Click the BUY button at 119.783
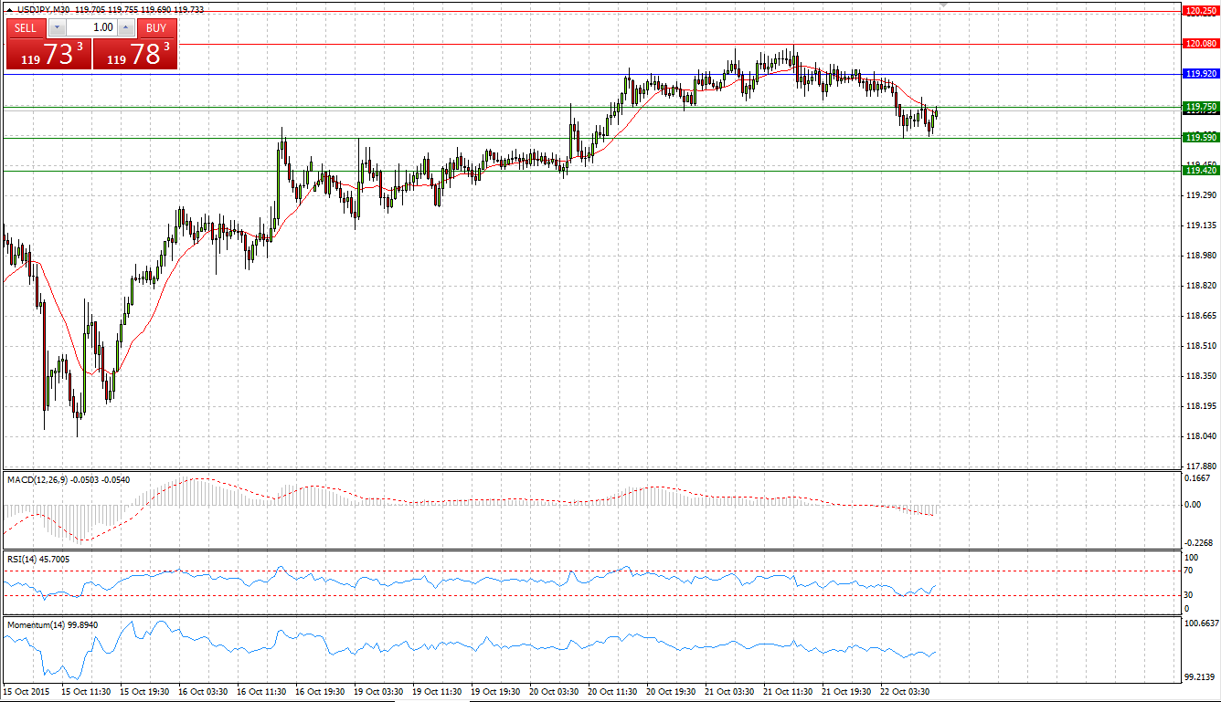The height and width of the screenshot is (702, 1221). (x=134, y=53)
